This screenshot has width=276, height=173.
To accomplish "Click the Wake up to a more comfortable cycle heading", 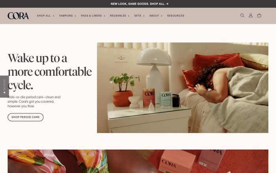I will (50, 71).
